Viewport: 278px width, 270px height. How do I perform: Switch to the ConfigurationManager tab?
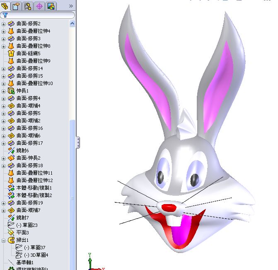click(x=28, y=6)
